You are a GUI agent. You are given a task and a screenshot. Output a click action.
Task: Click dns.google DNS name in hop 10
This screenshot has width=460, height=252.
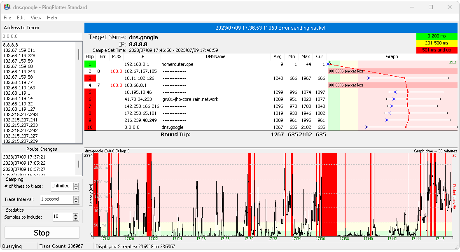[173, 127]
